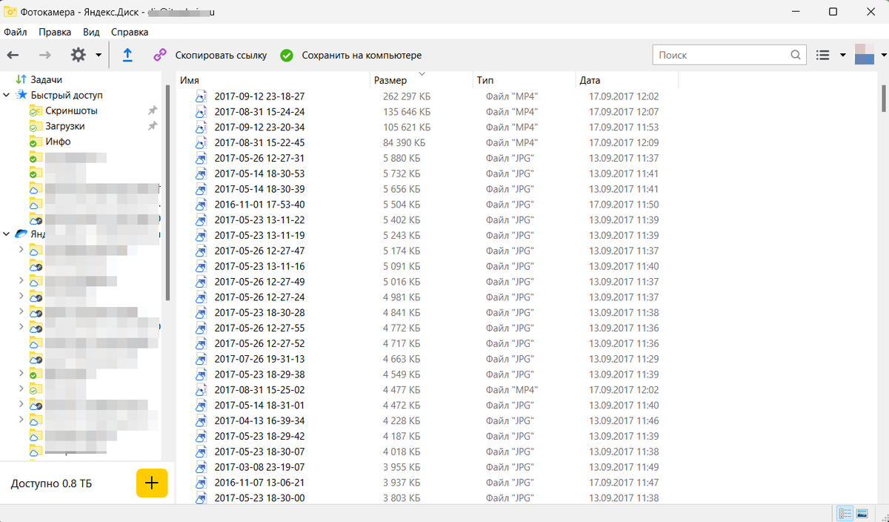Open the Вид menu
This screenshot has height=522, width=889.
tap(91, 32)
